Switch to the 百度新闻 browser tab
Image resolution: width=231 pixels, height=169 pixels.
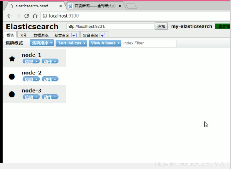tap(95, 6)
